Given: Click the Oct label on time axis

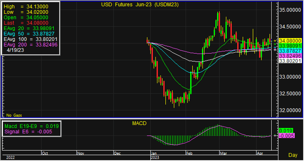Looking at the screenshot, I should (x=45, y=153).
